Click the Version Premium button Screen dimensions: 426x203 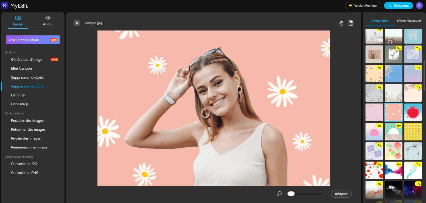(x=363, y=5)
